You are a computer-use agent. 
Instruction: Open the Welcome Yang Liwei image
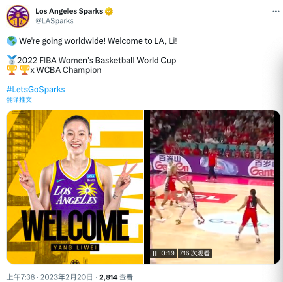(75, 187)
